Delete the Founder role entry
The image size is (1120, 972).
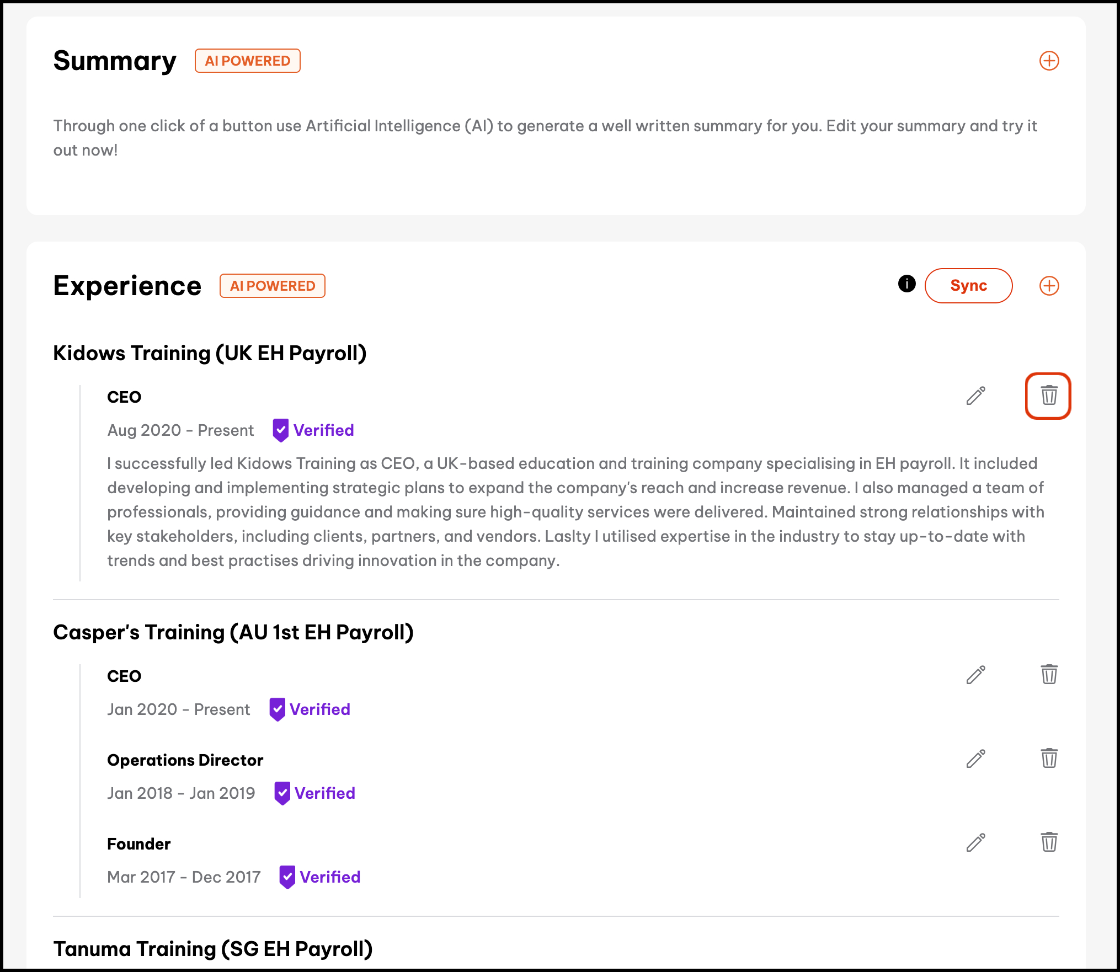[1048, 842]
